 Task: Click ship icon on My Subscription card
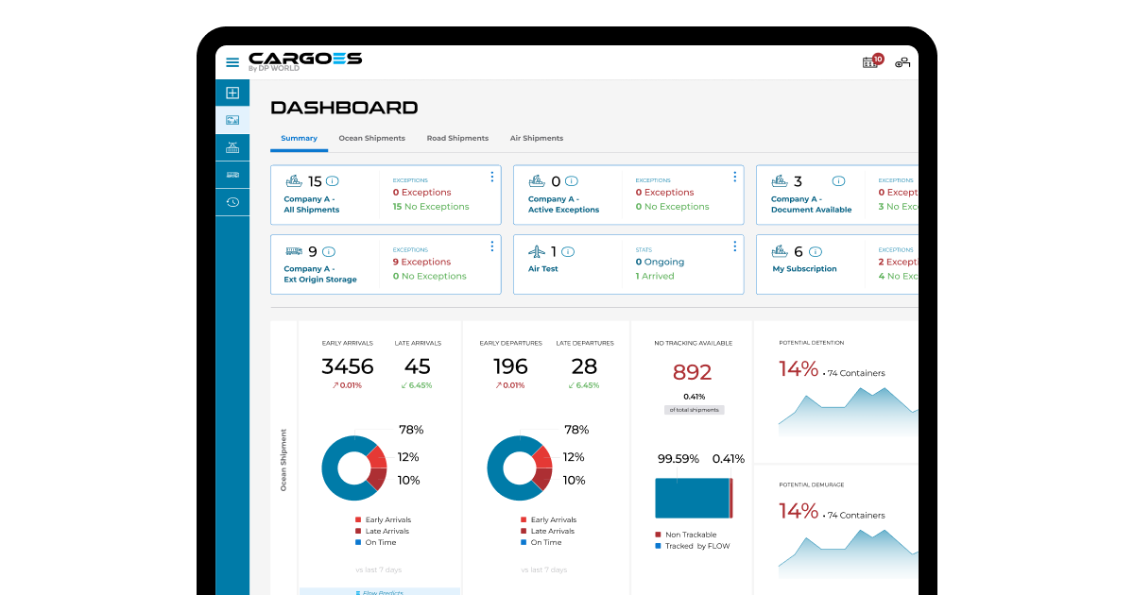[780, 251]
